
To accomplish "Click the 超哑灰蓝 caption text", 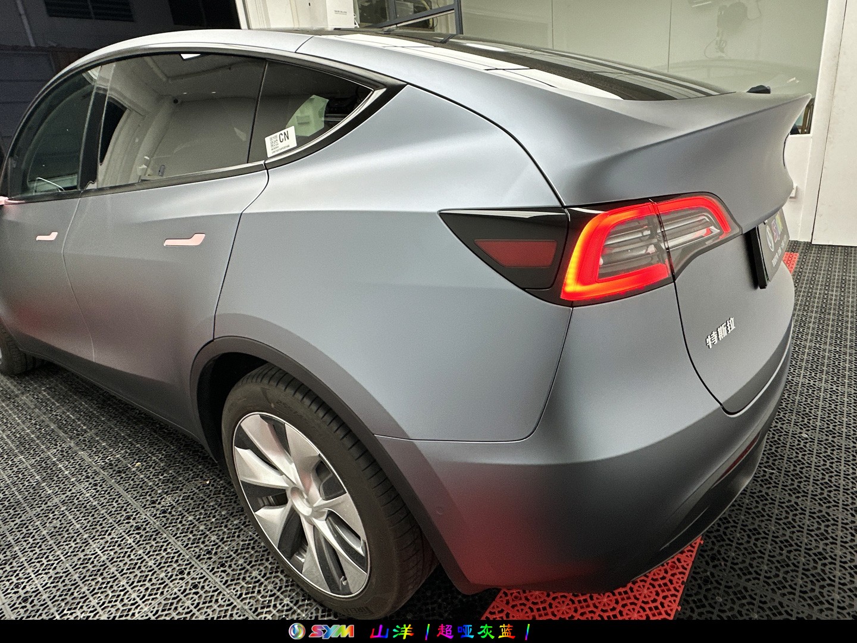I will pyautogui.click(x=477, y=632).
